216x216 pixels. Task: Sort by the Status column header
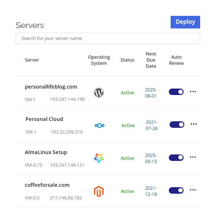coord(127,60)
